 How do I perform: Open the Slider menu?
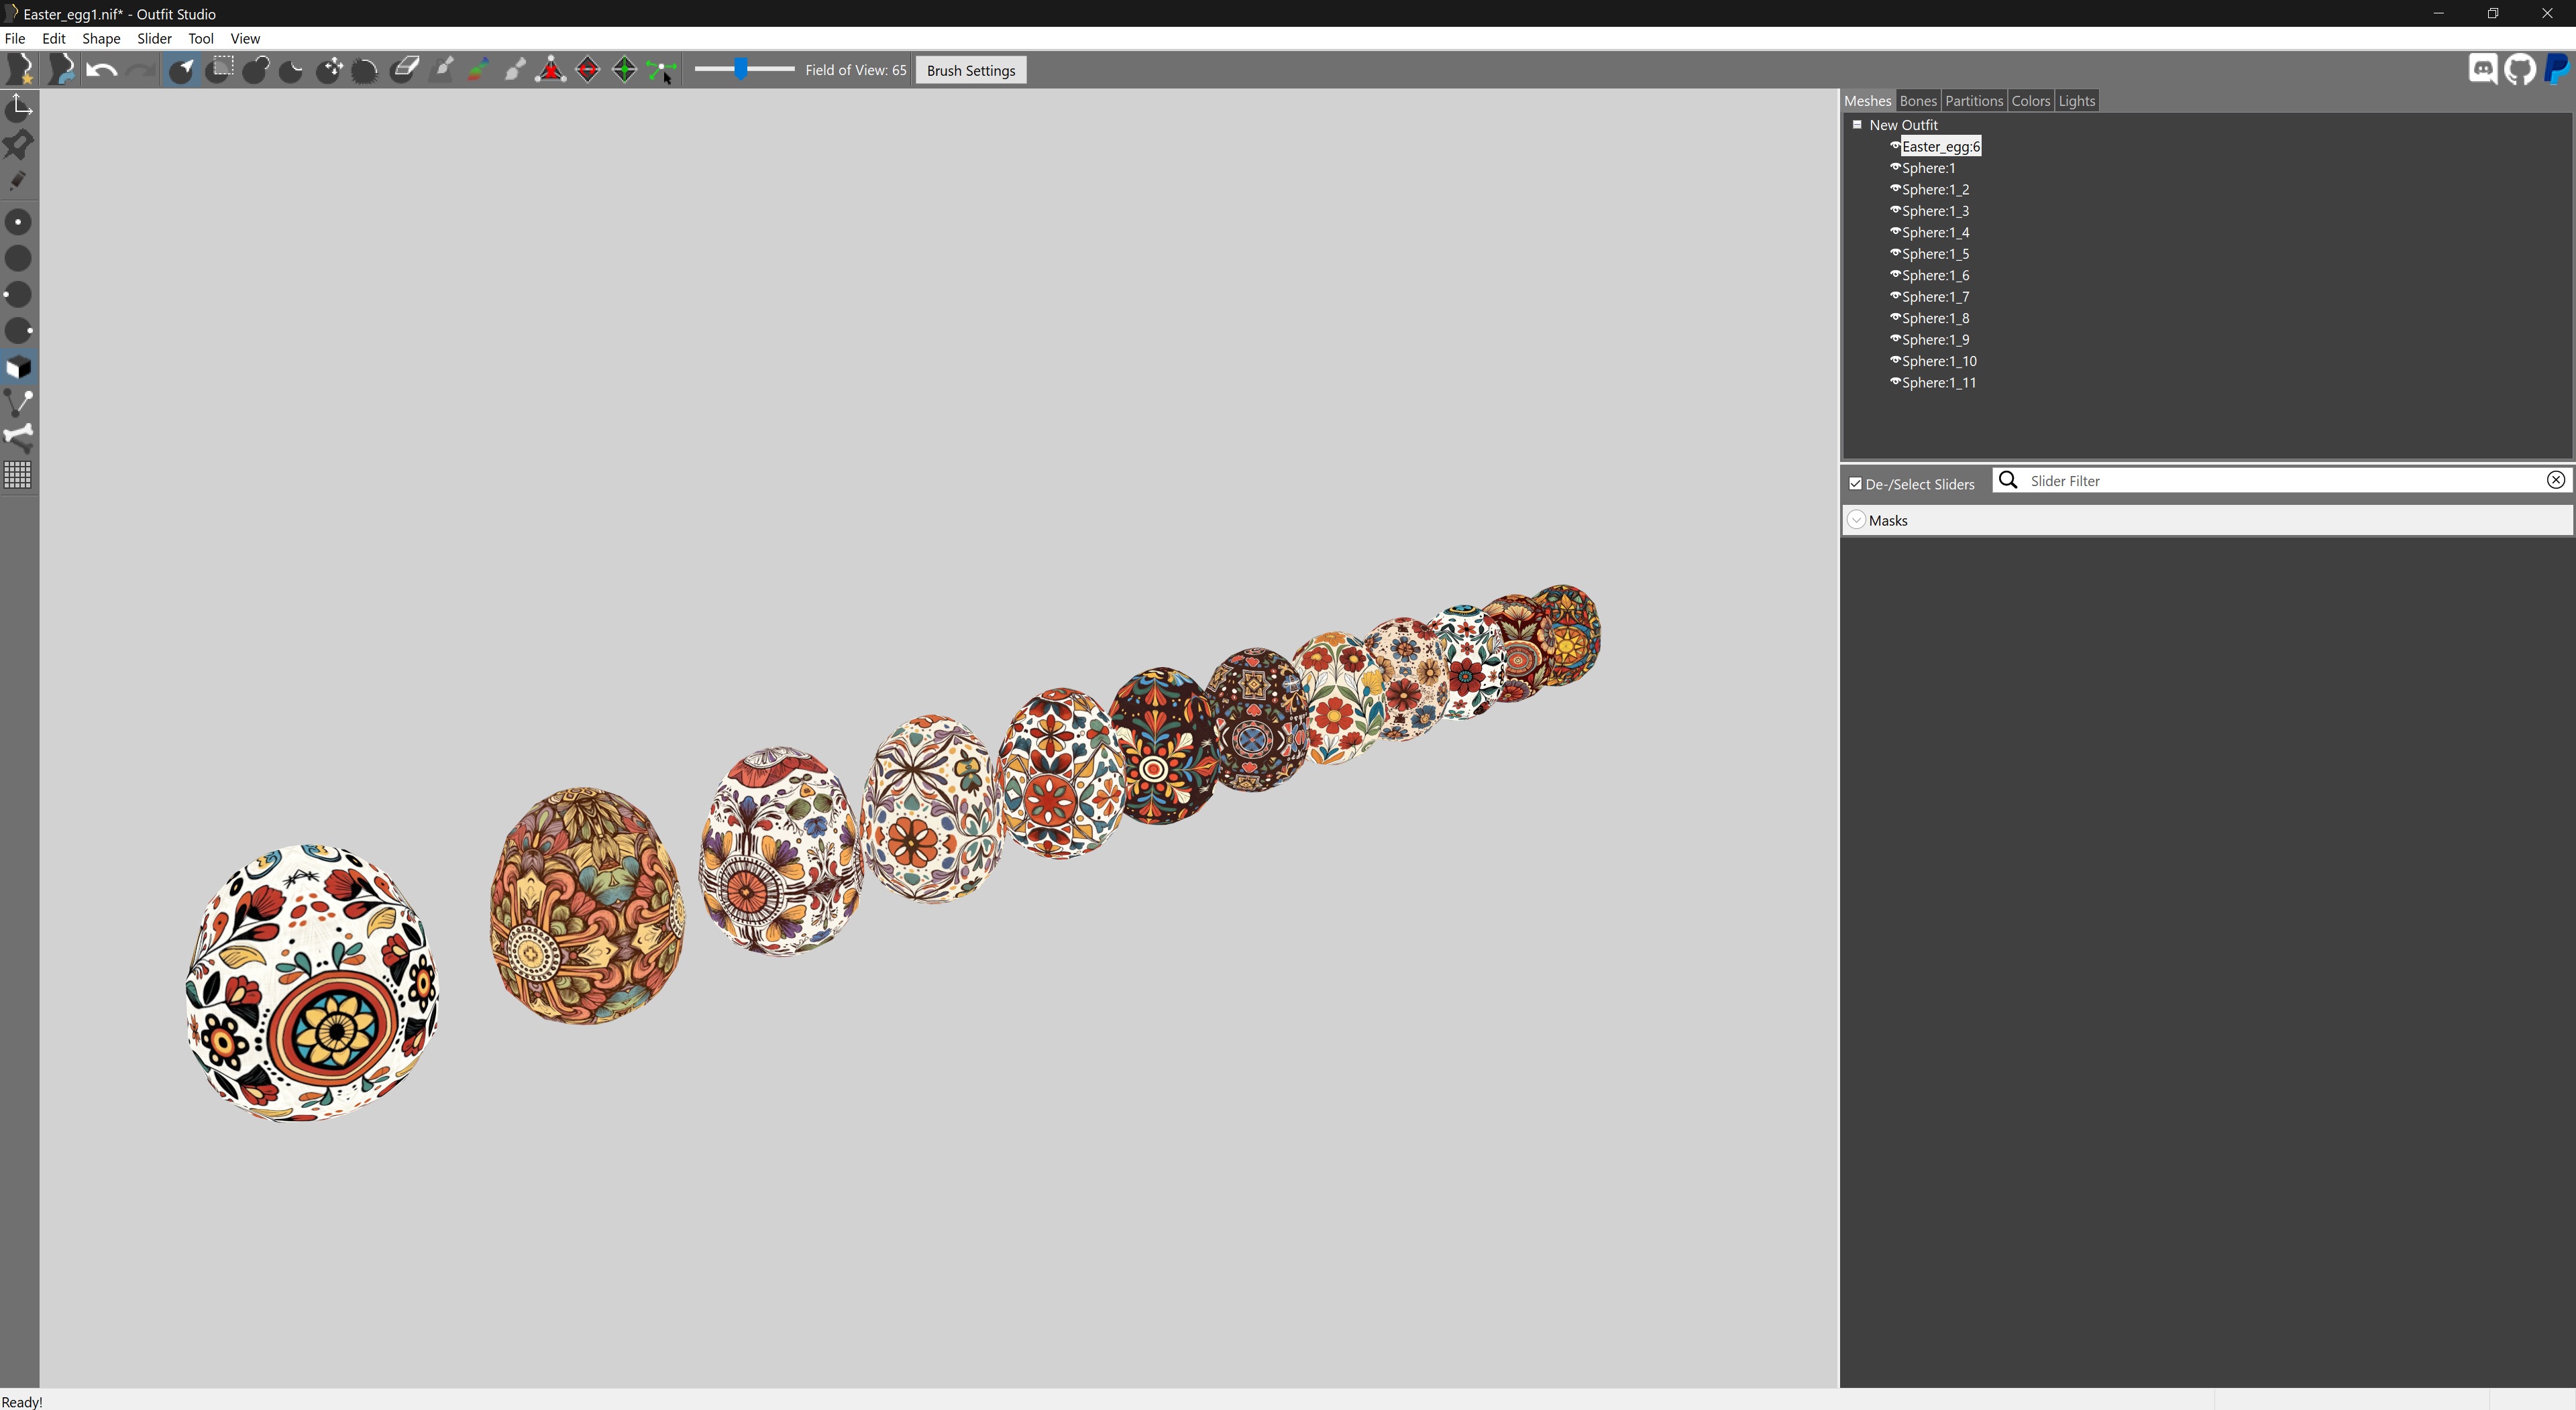[x=154, y=39]
